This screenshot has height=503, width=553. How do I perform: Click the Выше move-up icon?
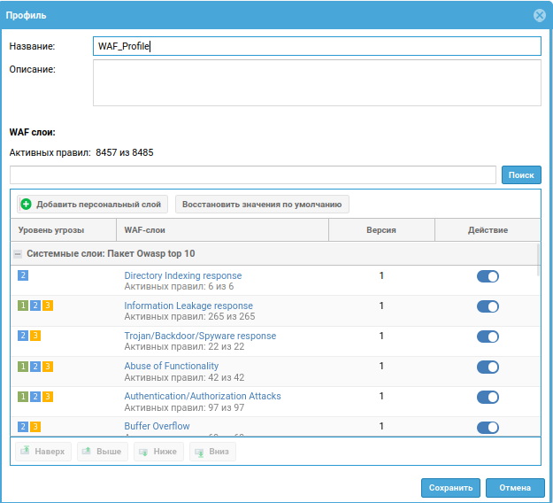(x=86, y=452)
